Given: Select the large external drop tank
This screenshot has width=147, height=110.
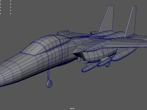Looking at the screenshot, I should (x=124, y=54).
